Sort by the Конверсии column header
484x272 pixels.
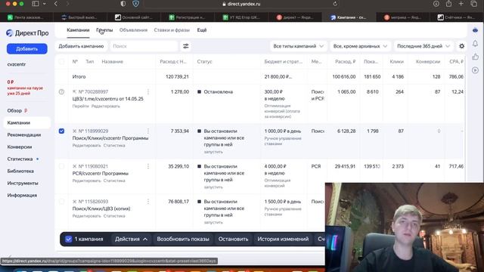(x=428, y=62)
